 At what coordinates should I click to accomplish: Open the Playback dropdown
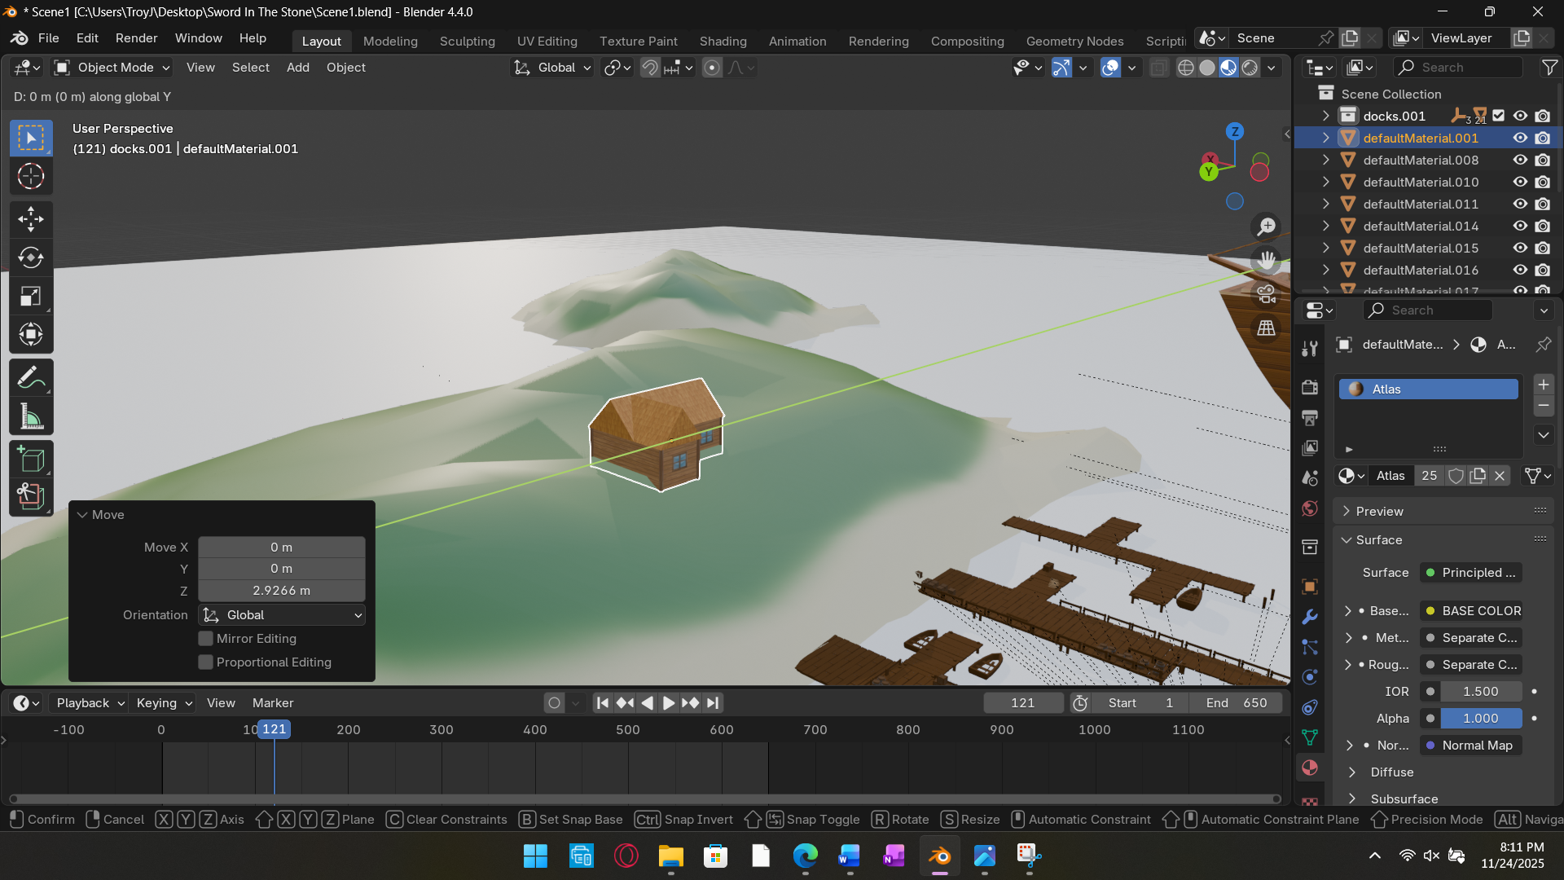point(89,703)
